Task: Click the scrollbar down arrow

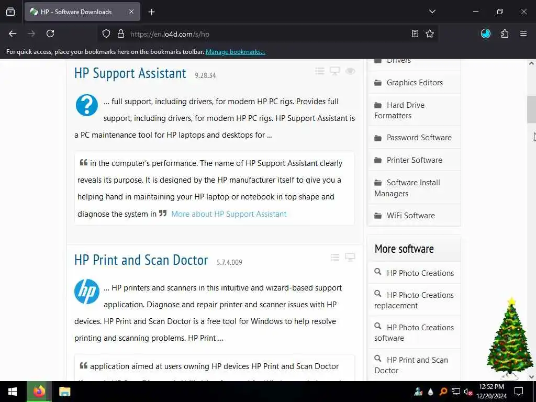Action: 531,377
